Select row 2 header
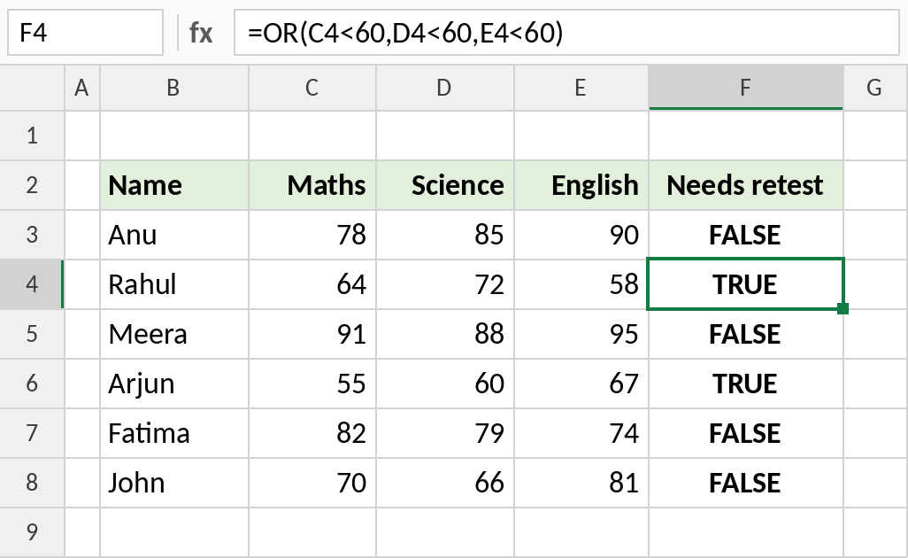The image size is (908, 558). click(x=32, y=185)
